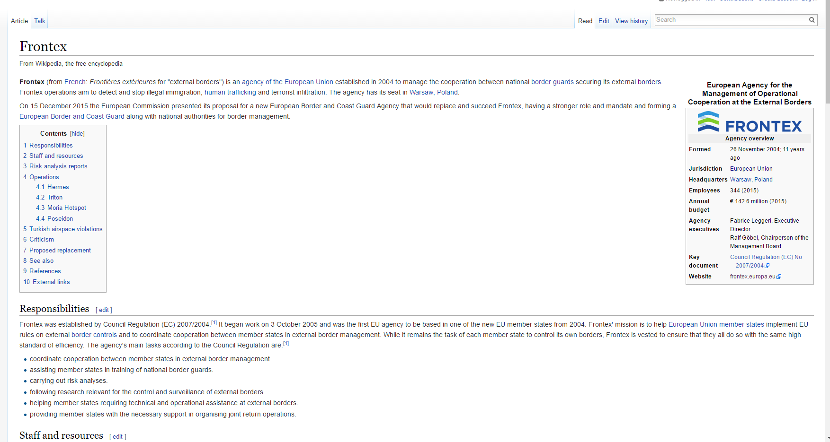
Task: Open the View history tab
Action: 631,21
